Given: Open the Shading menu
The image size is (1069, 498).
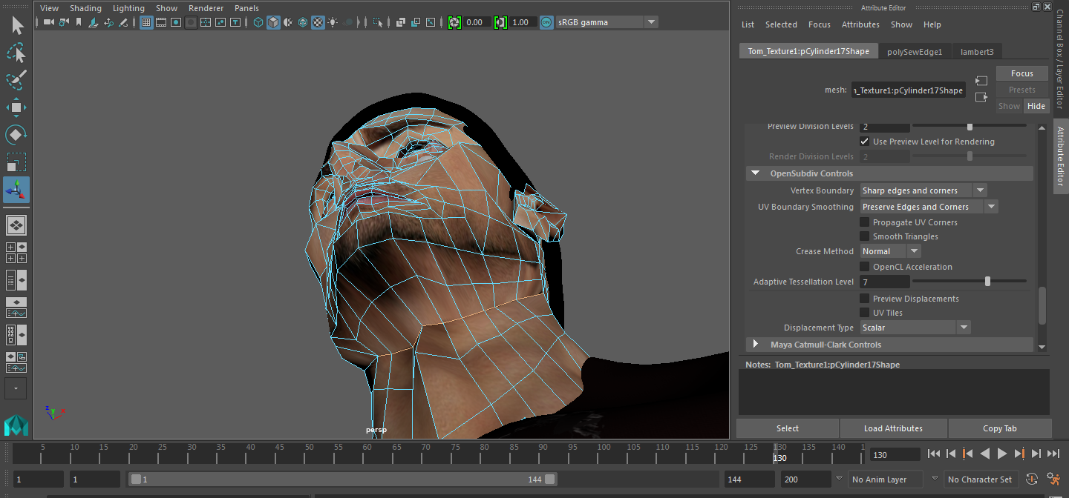Looking at the screenshot, I should tap(85, 7).
